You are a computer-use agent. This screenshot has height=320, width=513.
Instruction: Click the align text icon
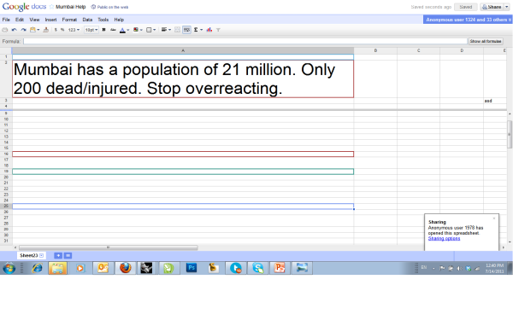164,30
